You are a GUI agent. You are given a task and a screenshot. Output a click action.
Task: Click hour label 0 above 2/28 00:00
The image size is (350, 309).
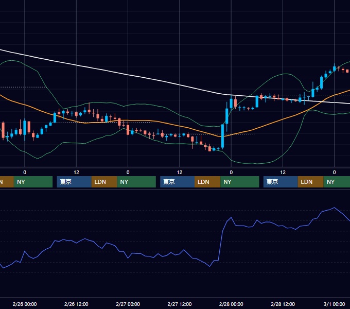(231, 173)
